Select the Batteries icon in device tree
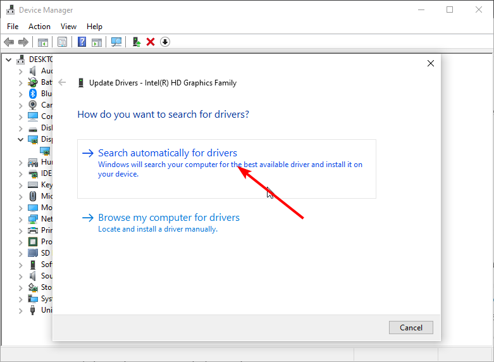This screenshot has width=494, height=362. click(x=33, y=82)
